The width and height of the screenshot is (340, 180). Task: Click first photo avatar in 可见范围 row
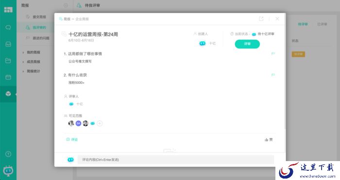(71, 123)
